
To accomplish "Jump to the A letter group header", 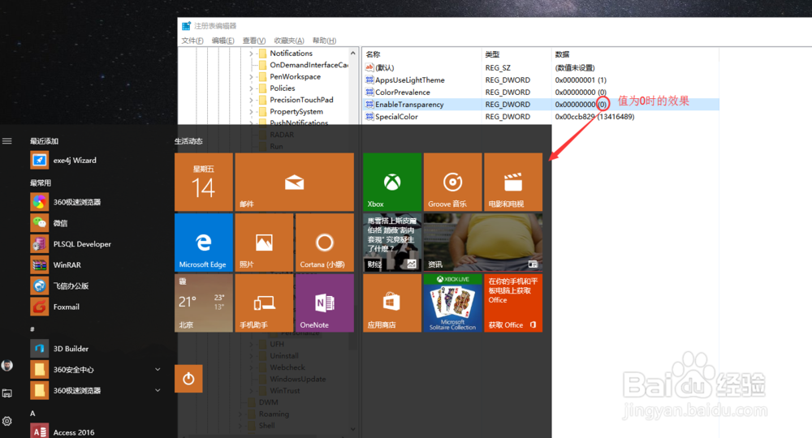I will [32, 413].
